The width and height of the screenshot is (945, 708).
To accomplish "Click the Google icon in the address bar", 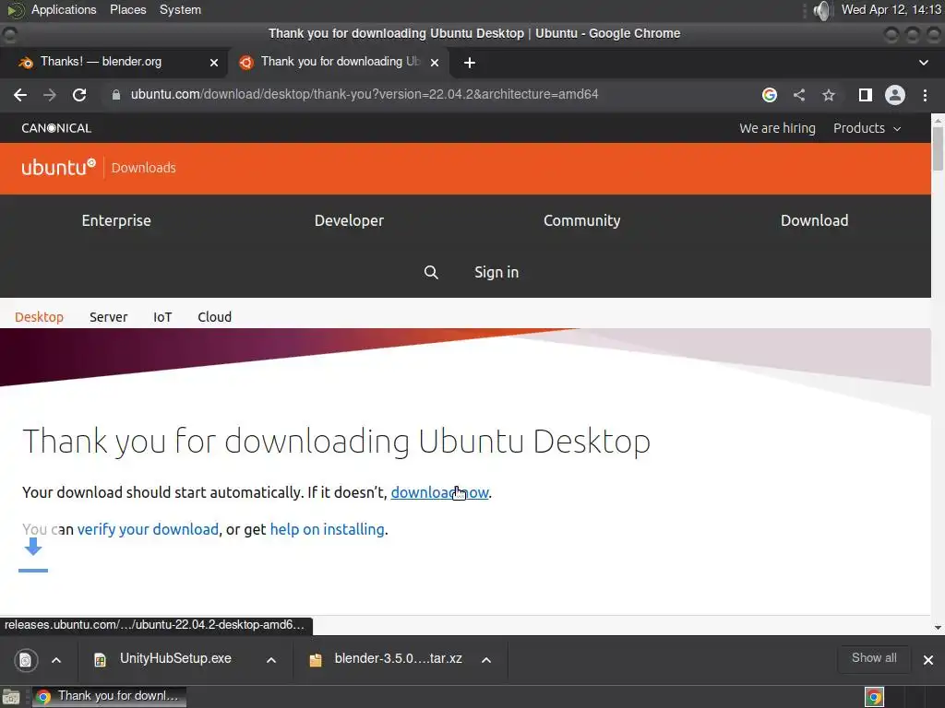I will 770,95.
